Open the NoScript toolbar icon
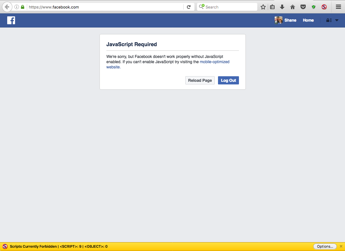The width and height of the screenshot is (345, 251). 324,7
